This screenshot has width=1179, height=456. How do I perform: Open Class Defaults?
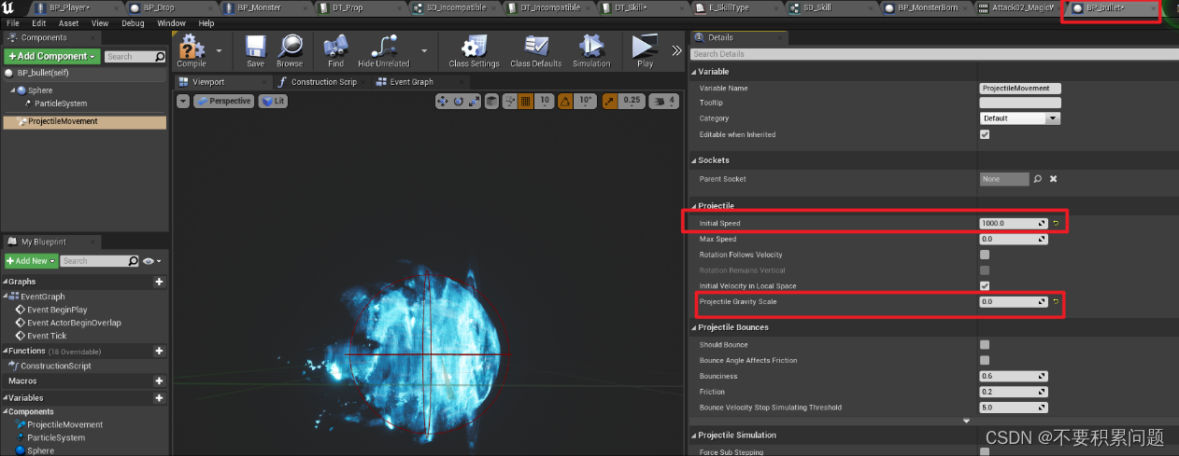(x=536, y=49)
